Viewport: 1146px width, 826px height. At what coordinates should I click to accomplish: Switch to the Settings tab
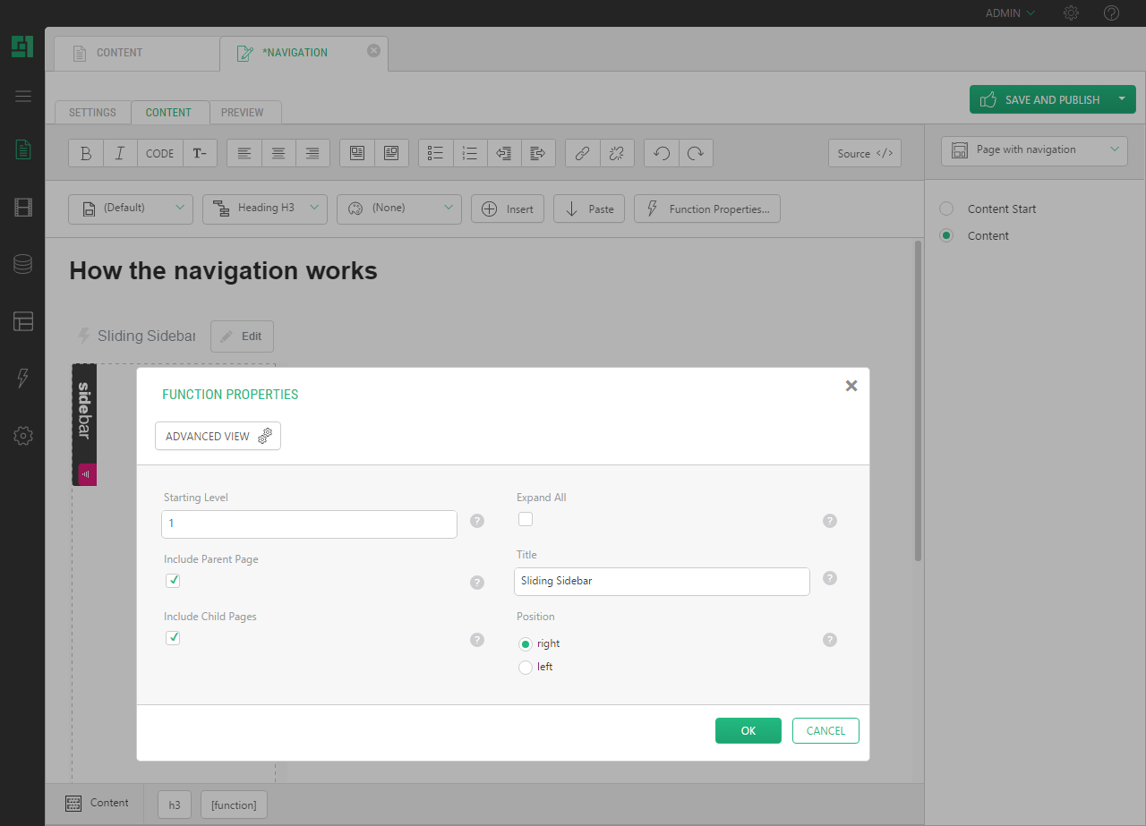[92, 113]
